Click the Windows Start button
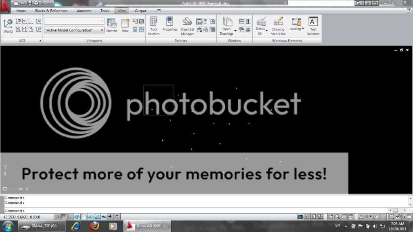Screen dimensions: 413x232 [x=8, y=226]
